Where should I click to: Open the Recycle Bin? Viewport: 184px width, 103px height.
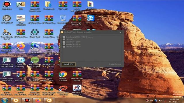point(63,19)
